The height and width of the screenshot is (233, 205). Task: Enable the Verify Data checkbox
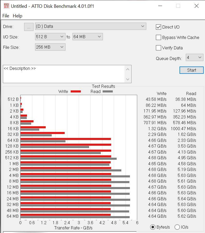(158, 48)
